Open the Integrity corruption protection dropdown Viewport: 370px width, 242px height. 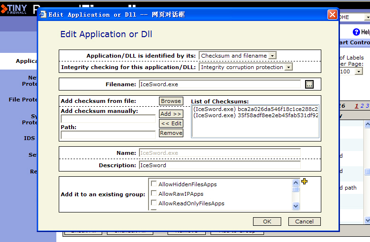coord(288,67)
